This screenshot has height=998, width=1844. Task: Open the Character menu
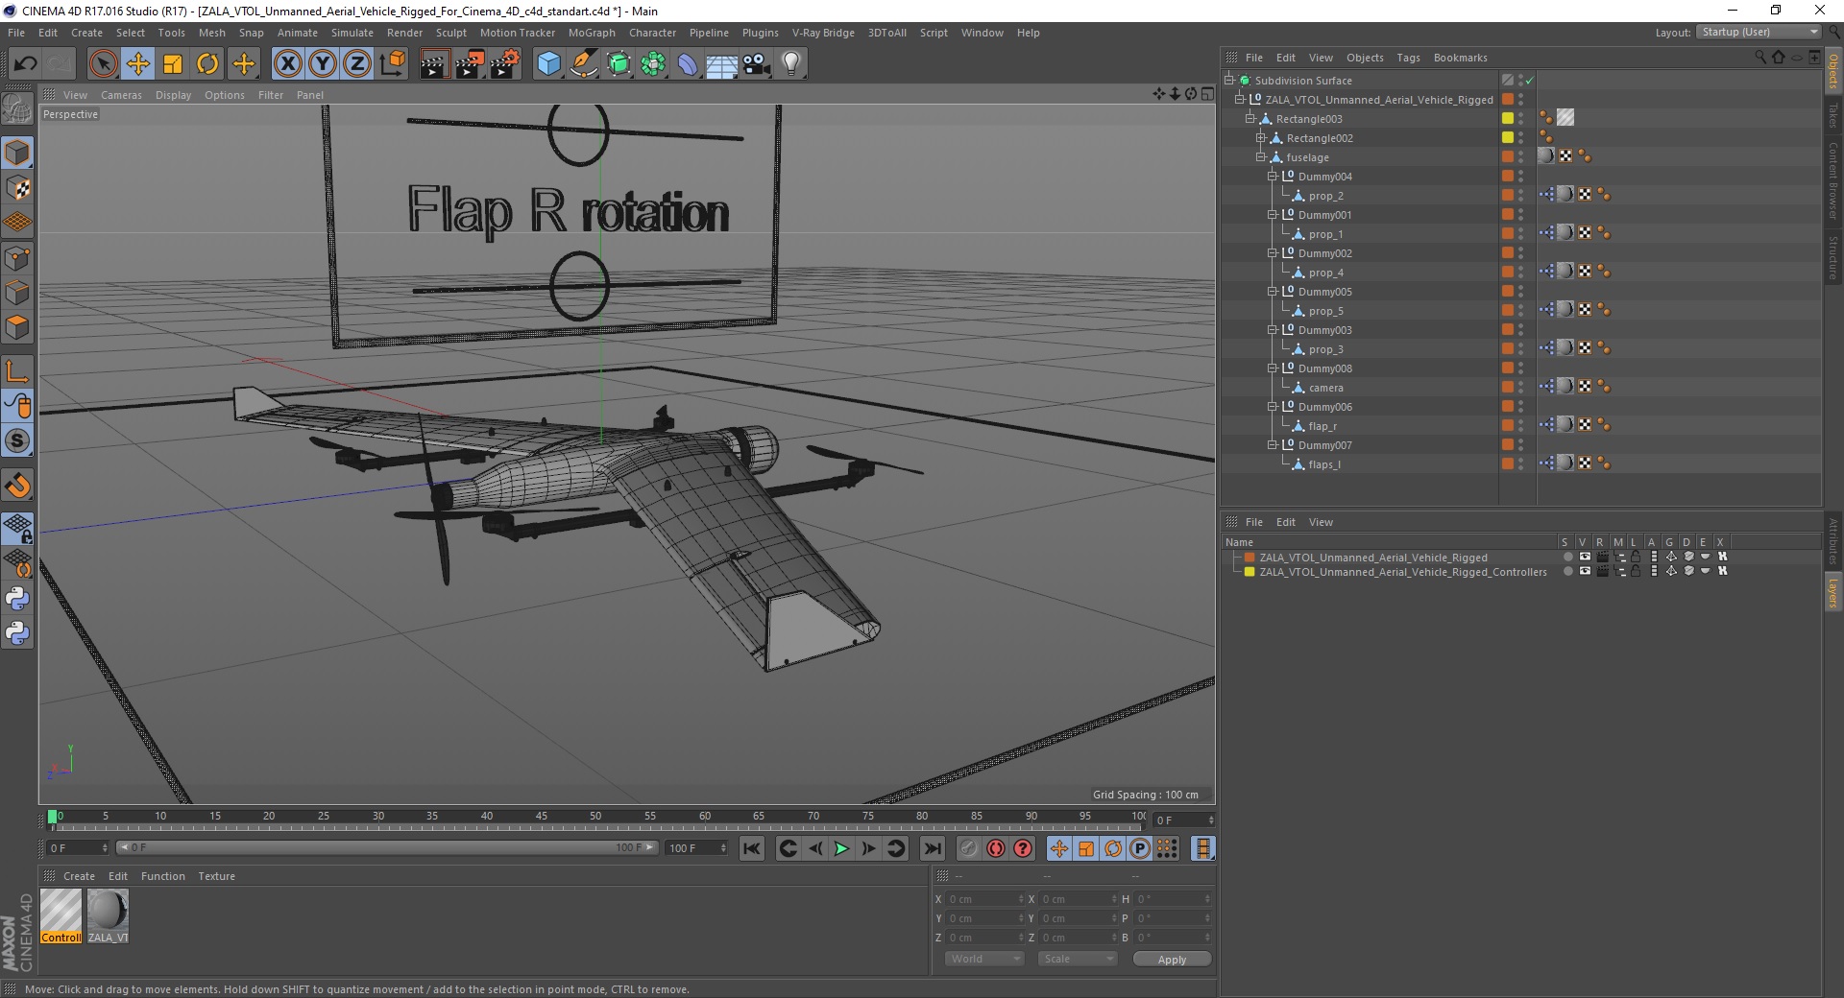[x=652, y=33]
